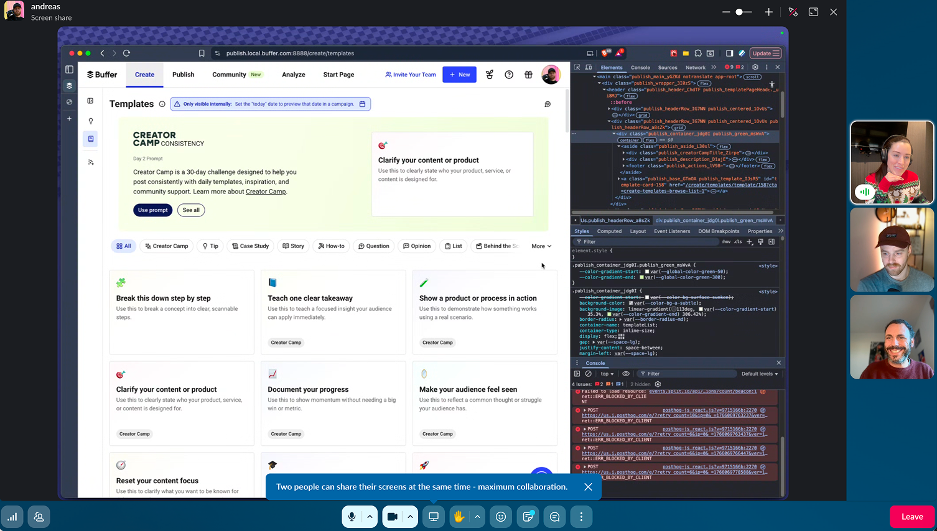Open DevTools settings gear

pos(755,67)
